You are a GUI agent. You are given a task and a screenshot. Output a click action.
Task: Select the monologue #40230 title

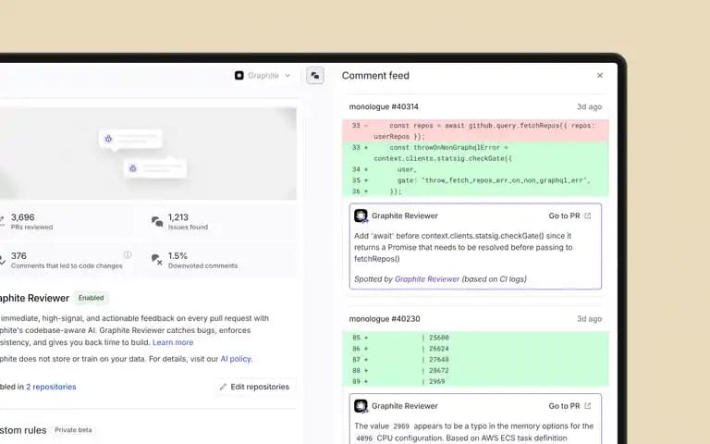tap(385, 319)
